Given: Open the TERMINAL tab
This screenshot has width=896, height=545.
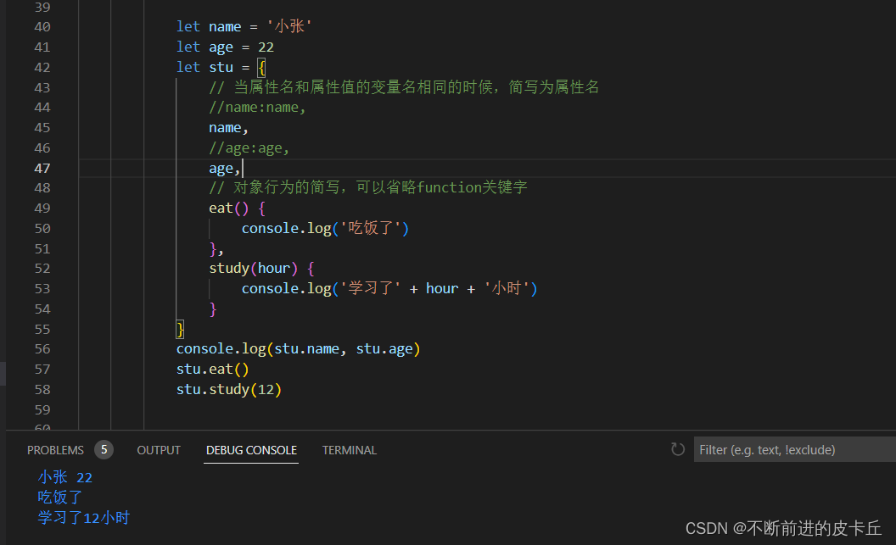Looking at the screenshot, I should pyautogui.click(x=349, y=449).
